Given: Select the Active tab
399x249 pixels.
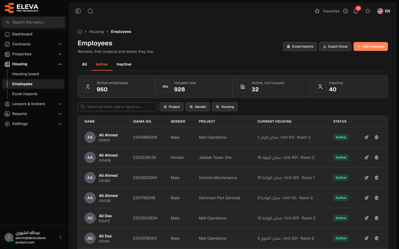Looking at the screenshot, I should coord(102,64).
